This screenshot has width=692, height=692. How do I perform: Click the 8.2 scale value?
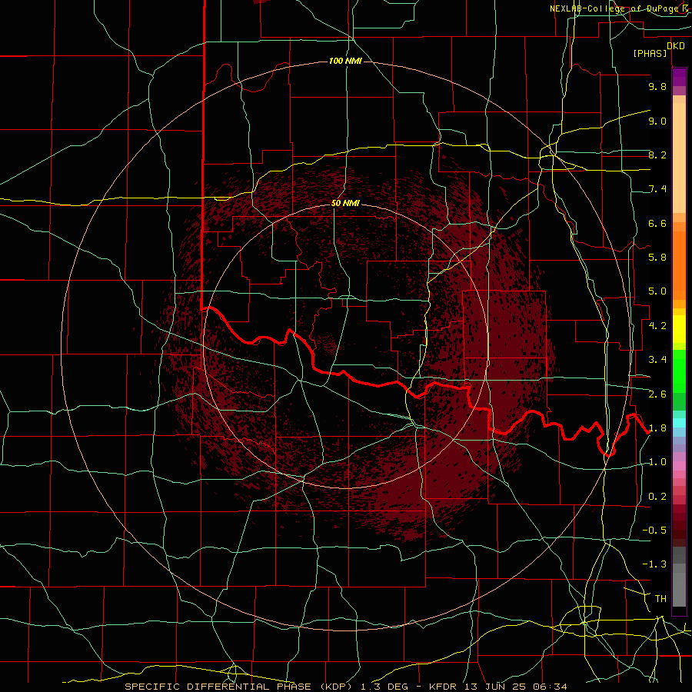click(657, 155)
